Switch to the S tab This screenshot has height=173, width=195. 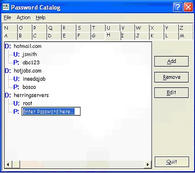click(83, 28)
